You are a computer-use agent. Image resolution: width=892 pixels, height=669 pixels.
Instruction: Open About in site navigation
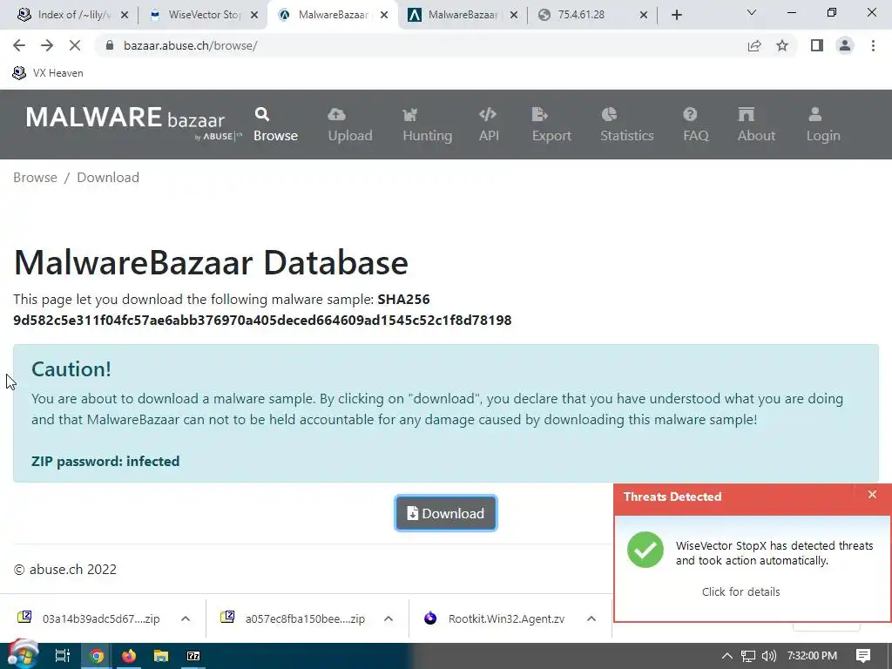pos(756,124)
